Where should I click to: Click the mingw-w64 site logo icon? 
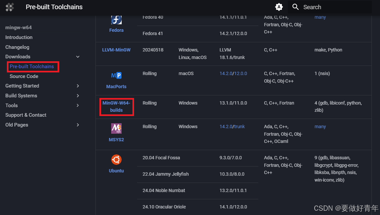10,7
